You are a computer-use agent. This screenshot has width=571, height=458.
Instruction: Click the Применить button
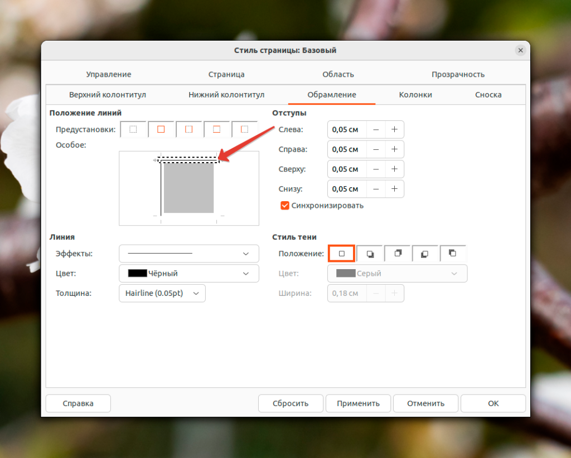point(358,403)
